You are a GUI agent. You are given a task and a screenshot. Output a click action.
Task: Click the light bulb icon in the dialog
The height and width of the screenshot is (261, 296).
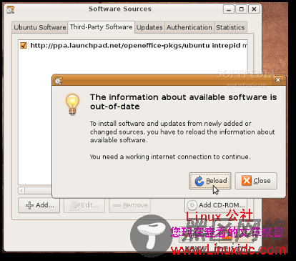72,104
